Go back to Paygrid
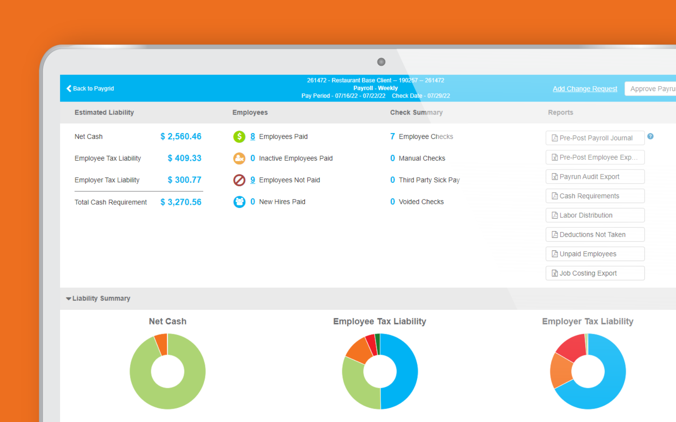Screen dimensions: 676x422 tap(90, 88)
